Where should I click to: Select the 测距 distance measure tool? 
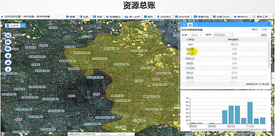[84, 17]
